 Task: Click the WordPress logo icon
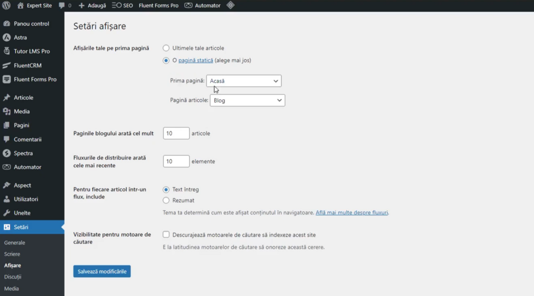pos(7,6)
